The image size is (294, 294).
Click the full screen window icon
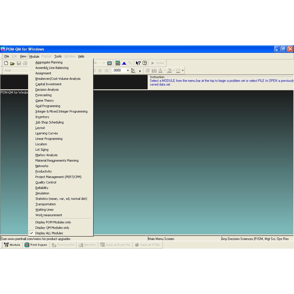click(x=109, y=63)
